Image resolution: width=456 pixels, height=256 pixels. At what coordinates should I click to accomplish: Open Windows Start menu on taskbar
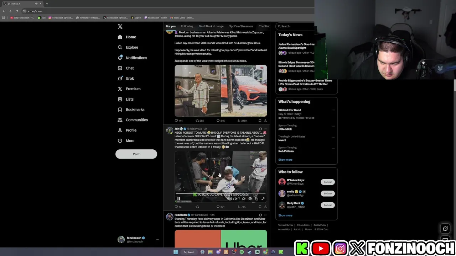tap(176, 252)
